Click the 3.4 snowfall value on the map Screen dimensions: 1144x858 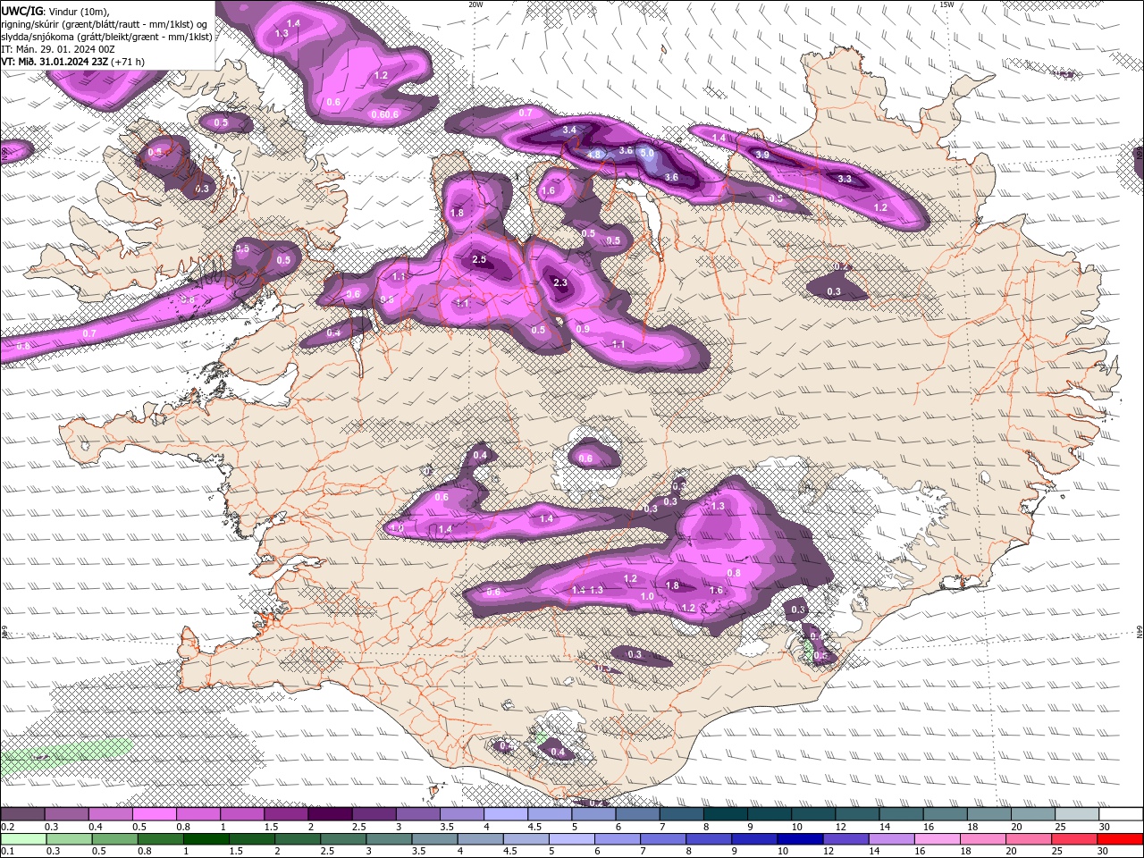569,130
